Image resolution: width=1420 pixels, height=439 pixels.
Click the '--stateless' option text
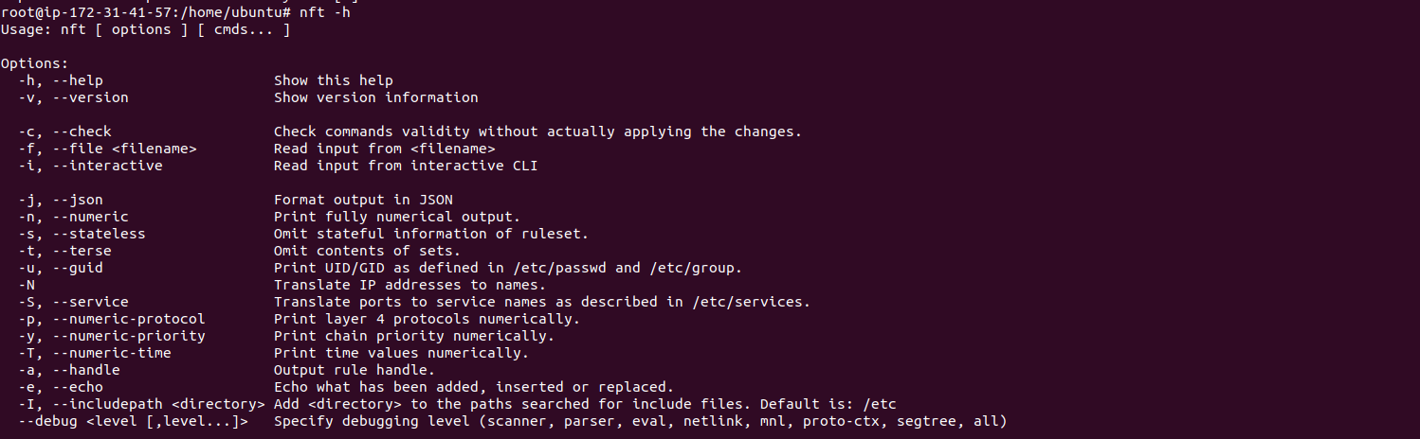click(99, 234)
